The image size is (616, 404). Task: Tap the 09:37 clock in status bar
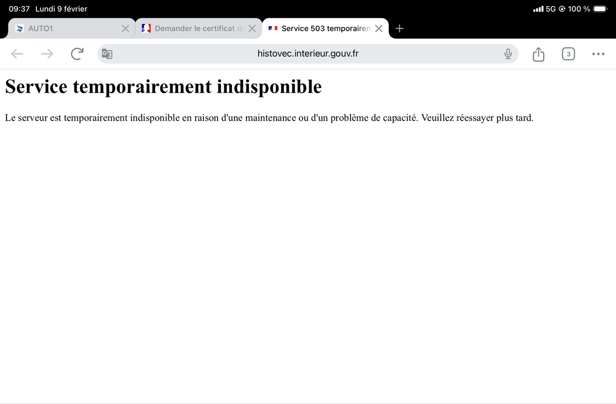point(19,9)
